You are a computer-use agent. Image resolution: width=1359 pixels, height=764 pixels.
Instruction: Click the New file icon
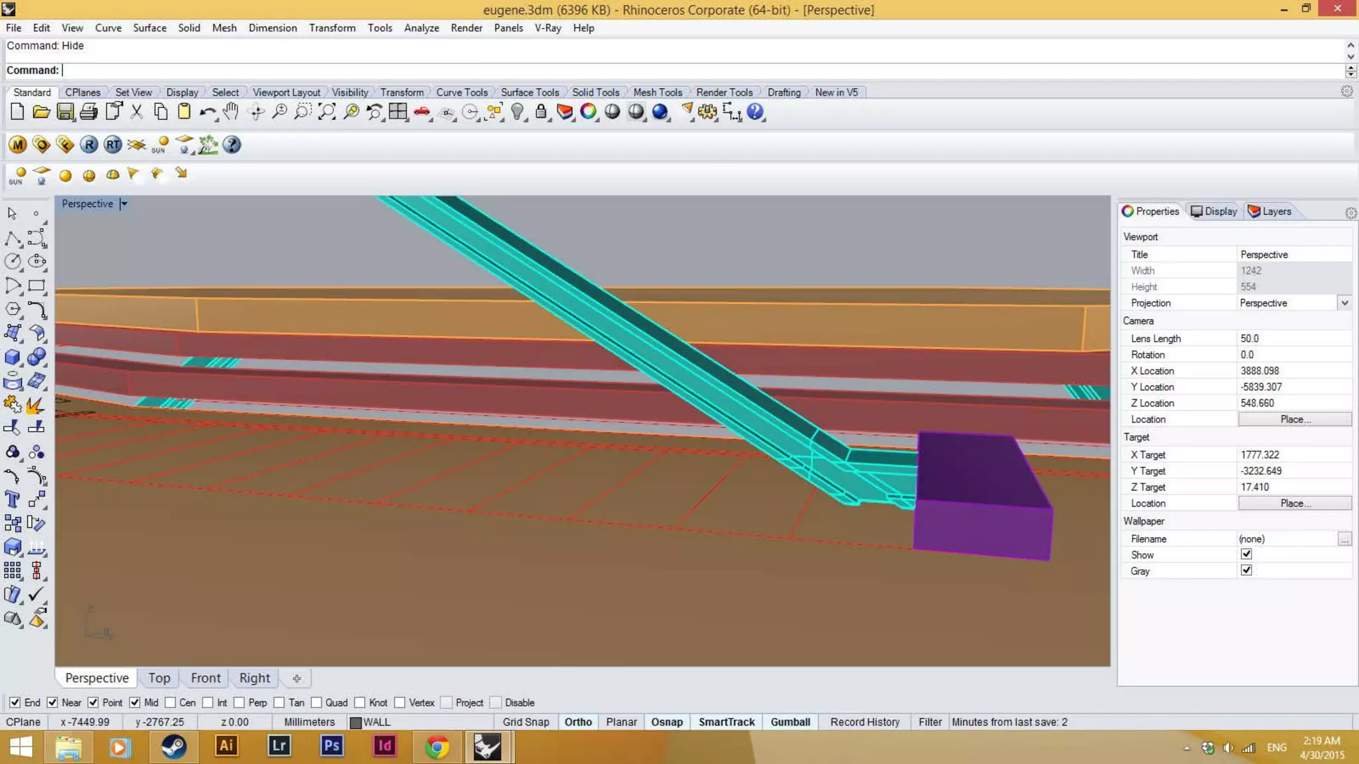(x=17, y=112)
